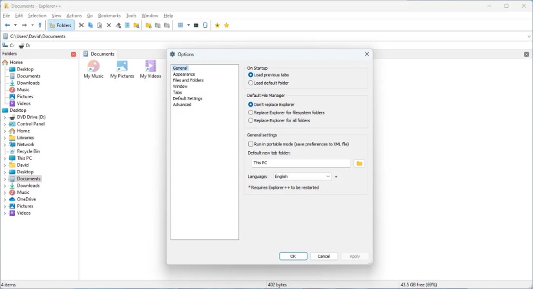Close the Options dialog
The width and height of the screenshot is (533, 289).
pyautogui.click(x=367, y=54)
